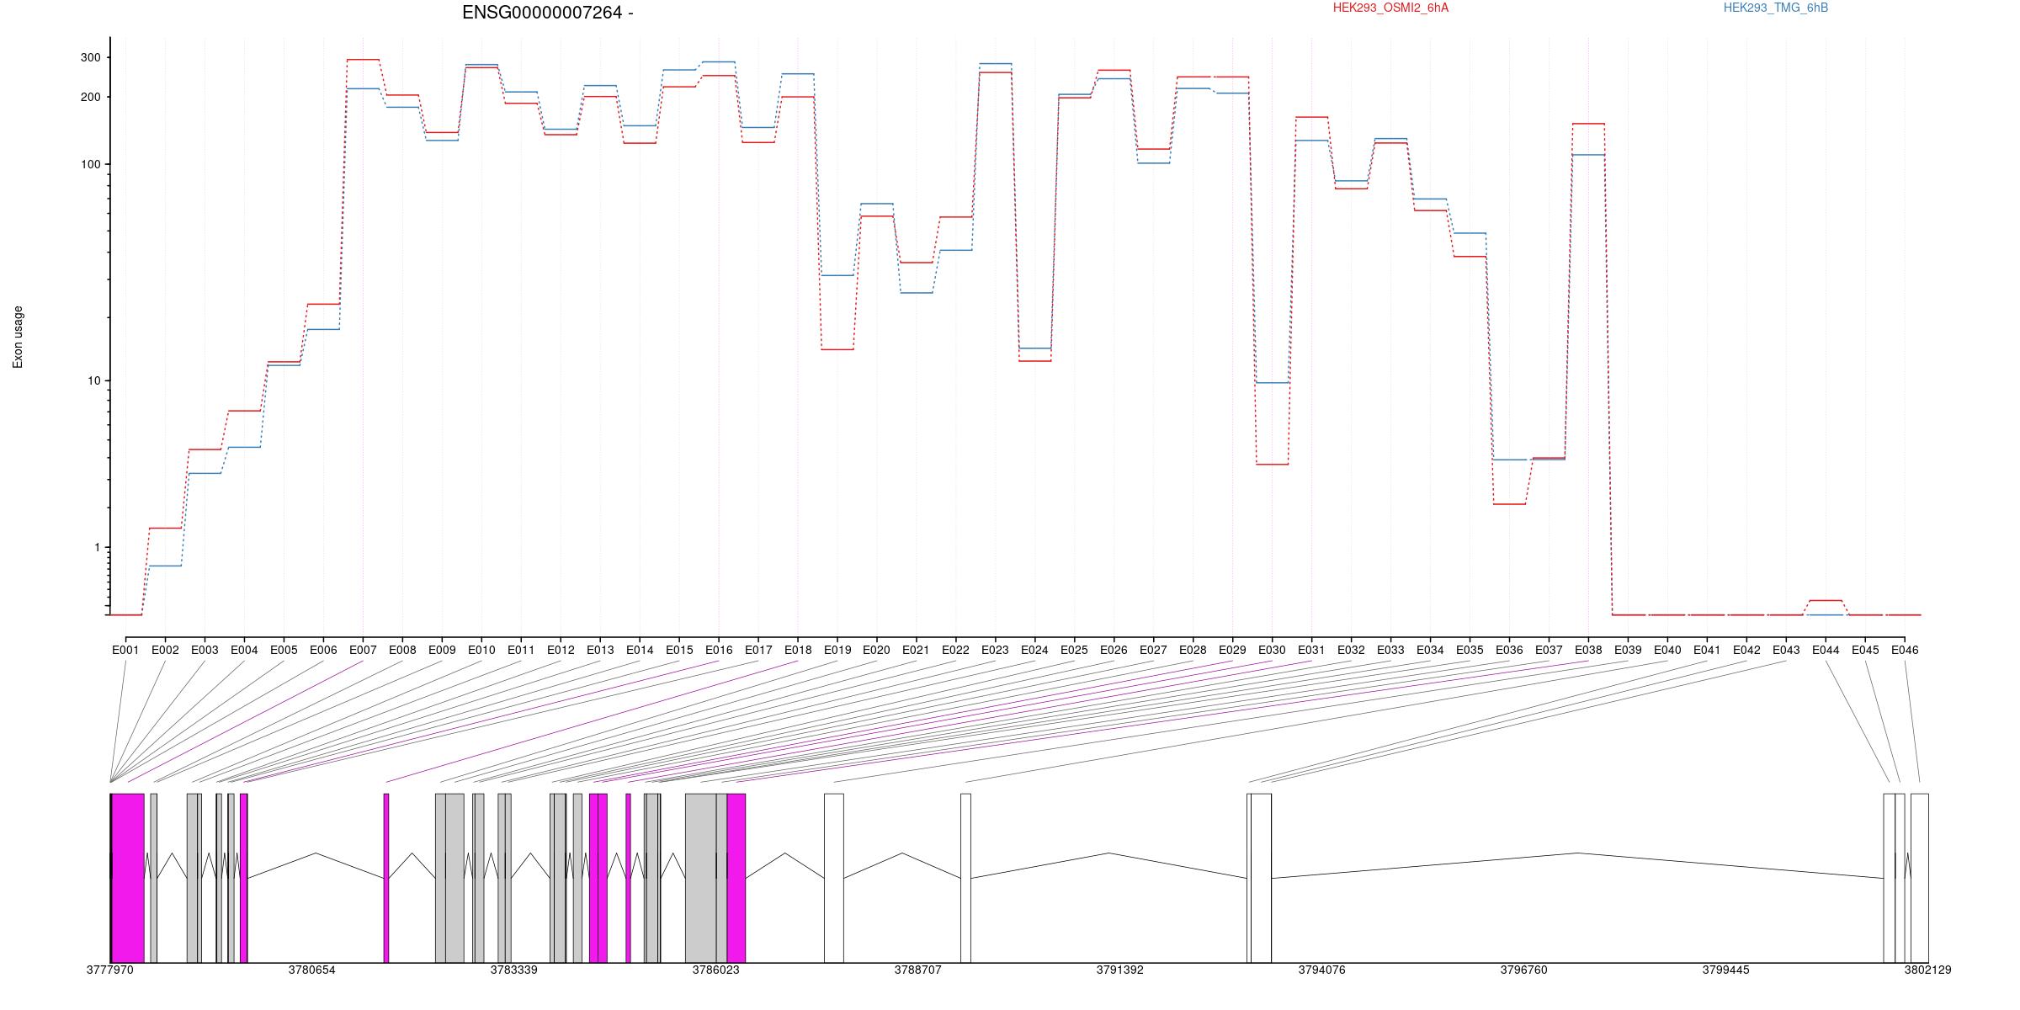2020x1010 pixels.
Task: Click the E046 exon label
Action: point(1905,650)
